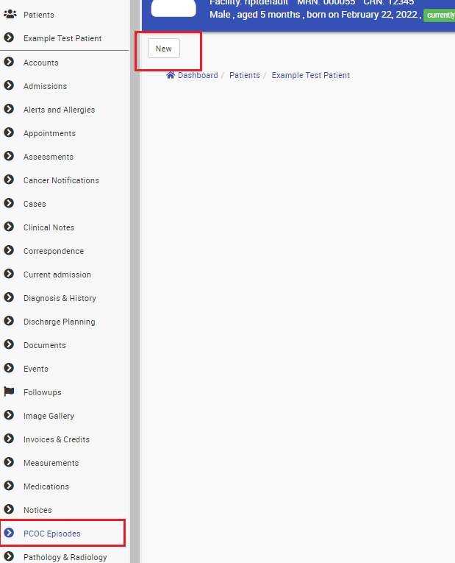Click the home icon in the breadcrumb
The height and width of the screenshot is (563, 455).
(x=171, y=75)
